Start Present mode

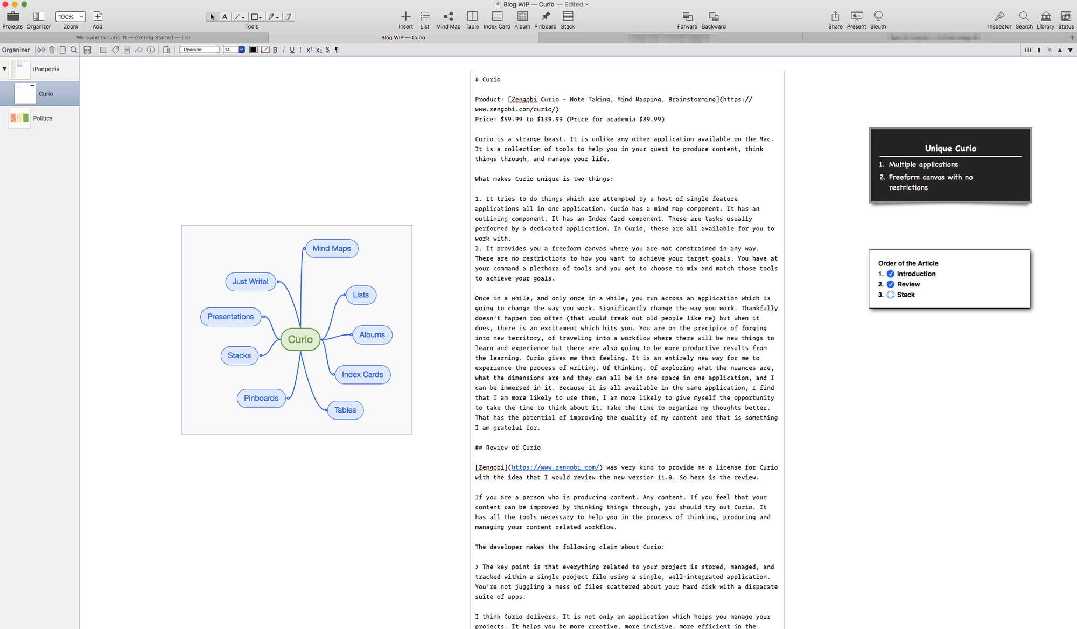(x=856, y=16)
